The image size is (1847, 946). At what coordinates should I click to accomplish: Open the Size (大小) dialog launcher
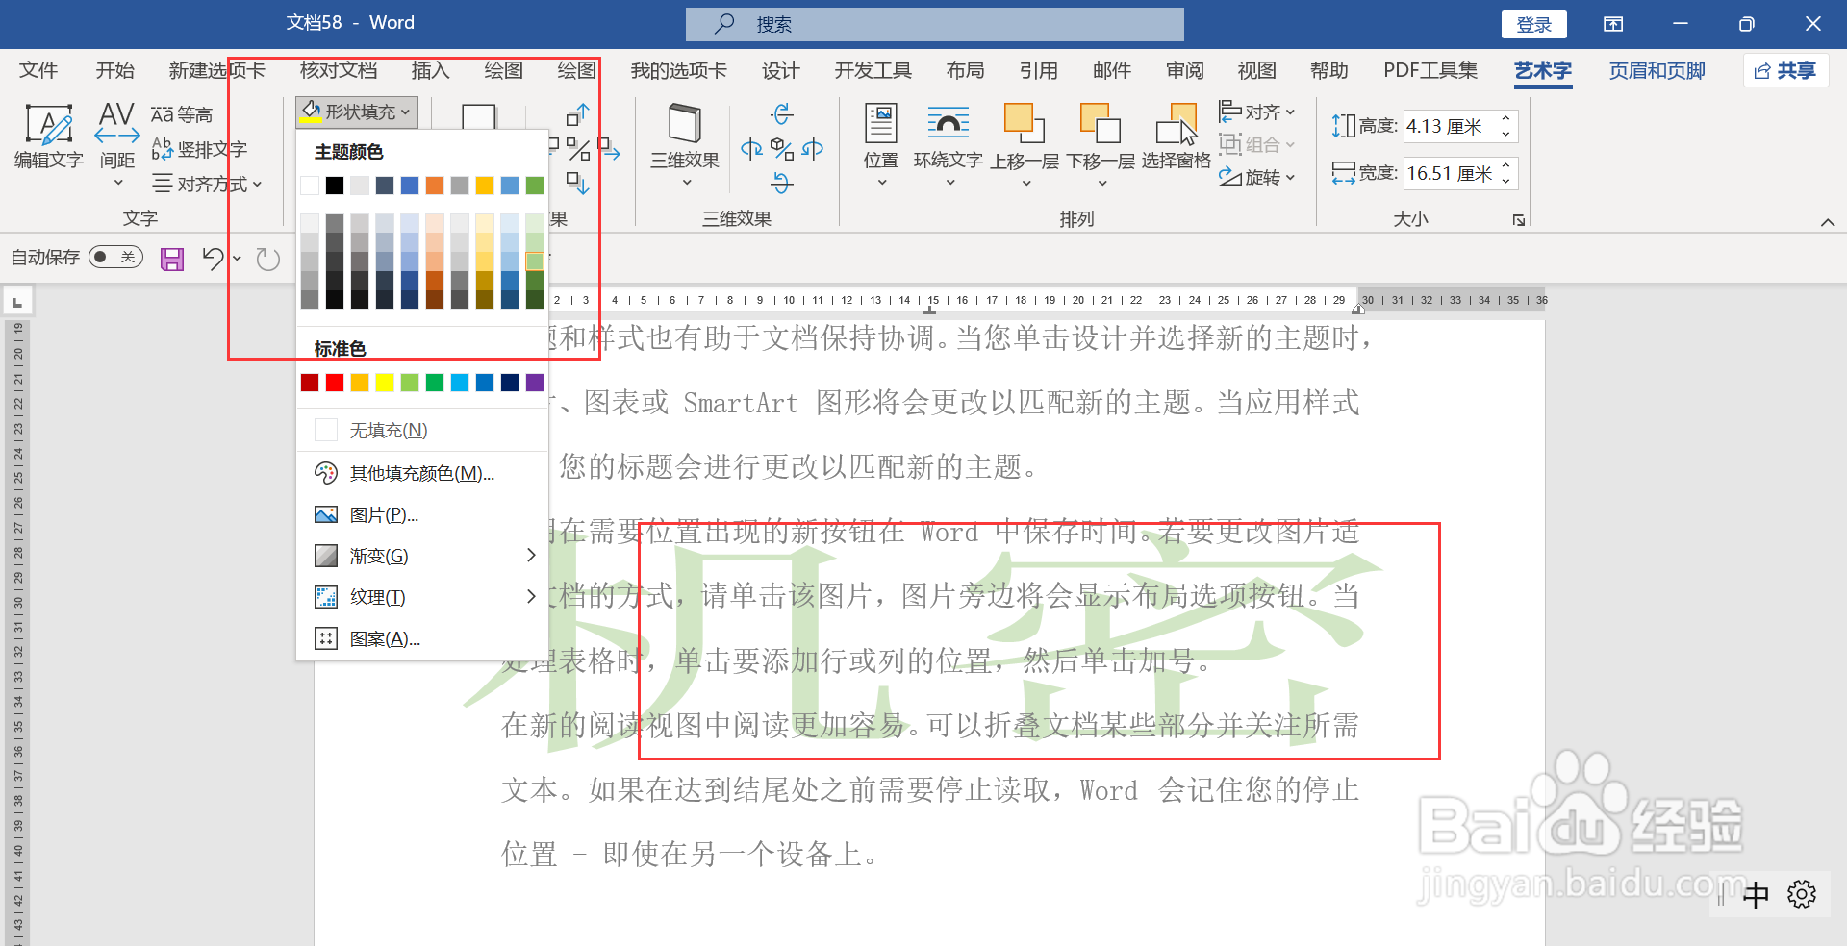point(1519,220)
